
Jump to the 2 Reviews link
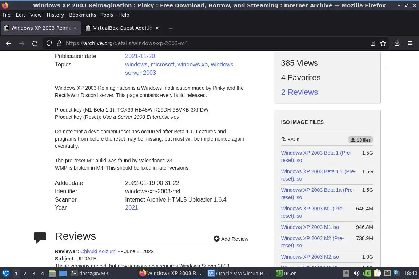tap(299, 92)
